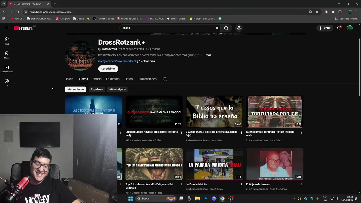The height and width of the screenshot is (203, 361).
Task: Switch to the Publicaciones tab
Action: coord(147,79)
